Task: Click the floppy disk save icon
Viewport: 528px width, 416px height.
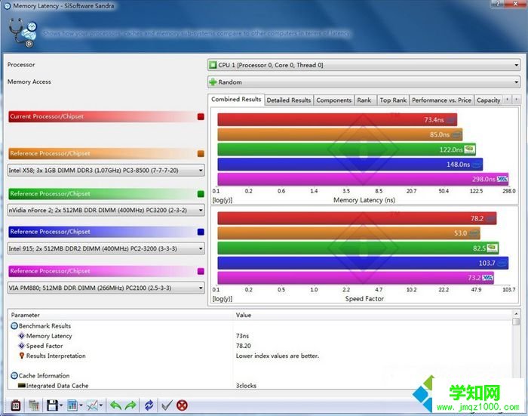Action: tap(52, 405)
